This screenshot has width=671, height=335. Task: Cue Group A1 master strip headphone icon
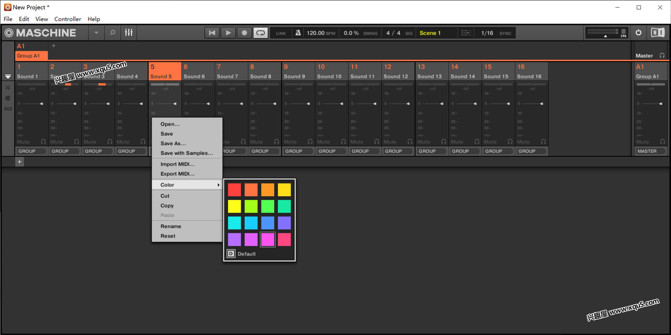pos(662,142)
